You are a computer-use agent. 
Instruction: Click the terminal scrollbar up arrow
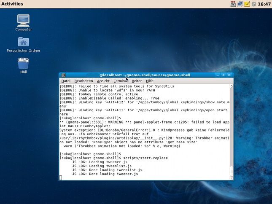click(x=232, y=86)
